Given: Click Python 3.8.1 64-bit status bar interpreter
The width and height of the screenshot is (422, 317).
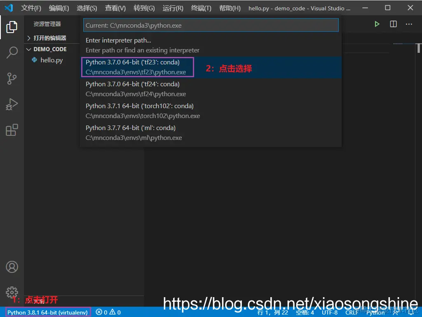Looking at the screenshot, I should (x=48, y=312).
